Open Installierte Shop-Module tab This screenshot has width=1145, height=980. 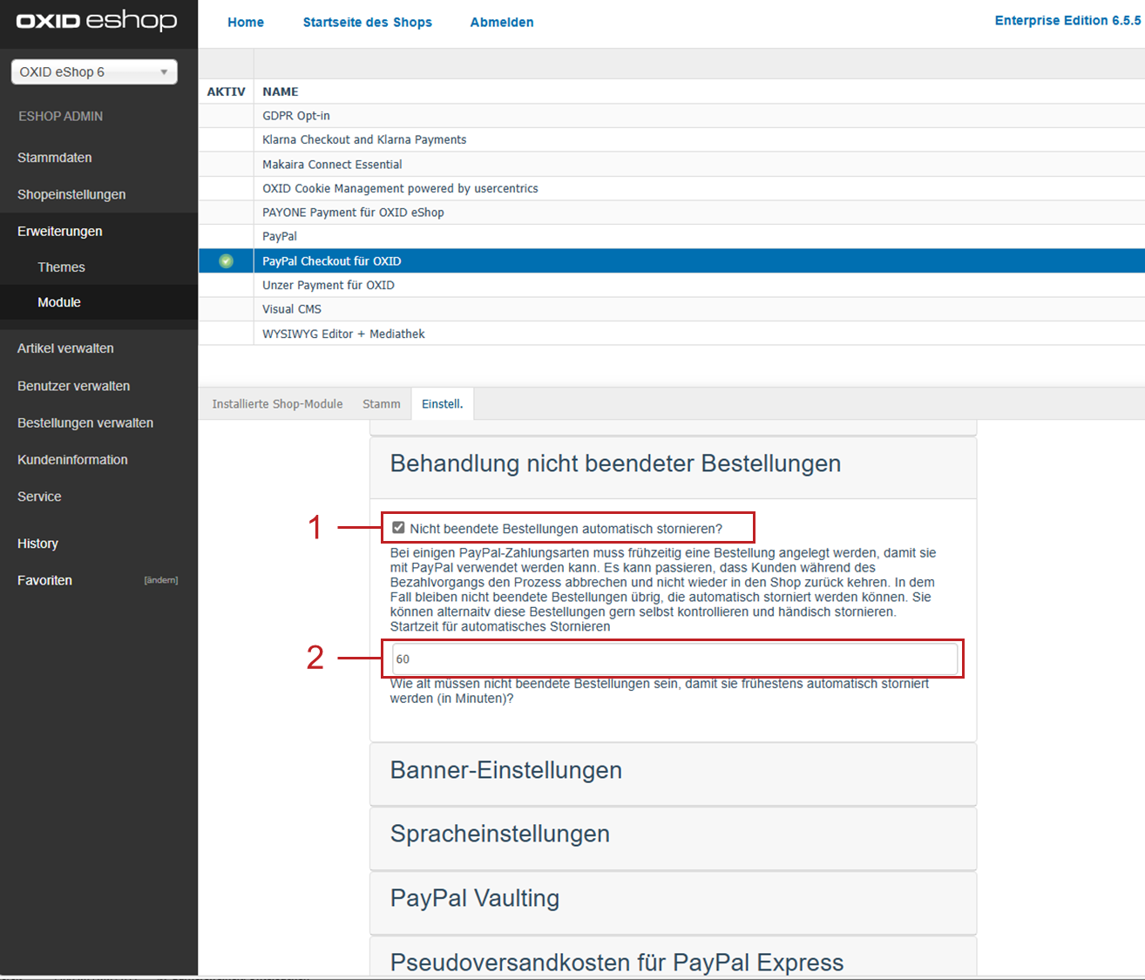(277, 404)
